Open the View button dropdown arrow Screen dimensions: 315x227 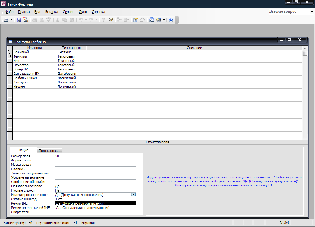coord(11,20)
